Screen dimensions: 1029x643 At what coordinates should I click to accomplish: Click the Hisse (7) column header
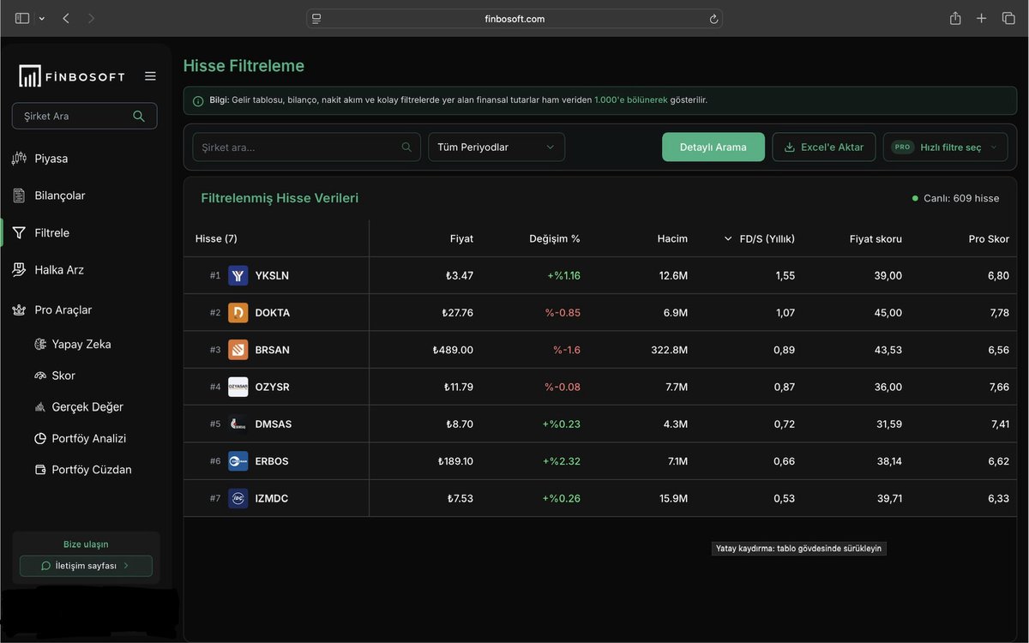(216, 238)
